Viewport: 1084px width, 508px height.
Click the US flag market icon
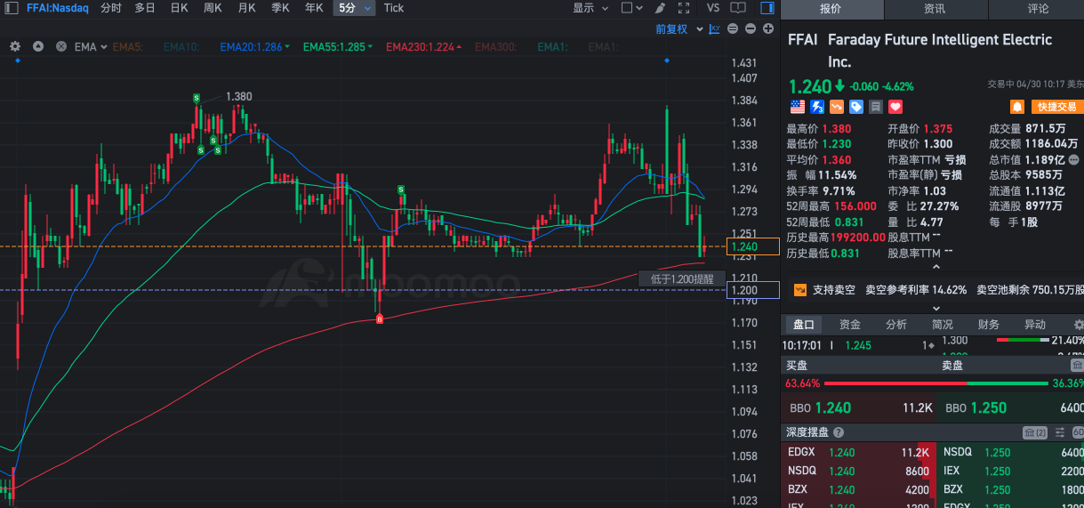point(798,107)
